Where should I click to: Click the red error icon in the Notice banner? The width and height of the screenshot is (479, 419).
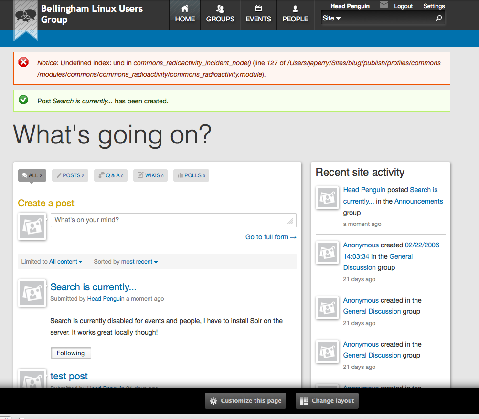click(23, 62)
